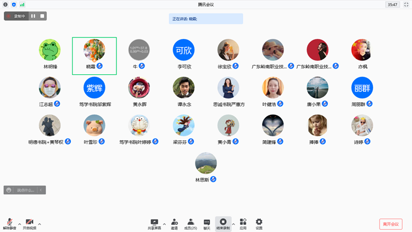The image size is (412, 232).
Task: Collapse the chat input bar arrow
Action: click(41, 190)
